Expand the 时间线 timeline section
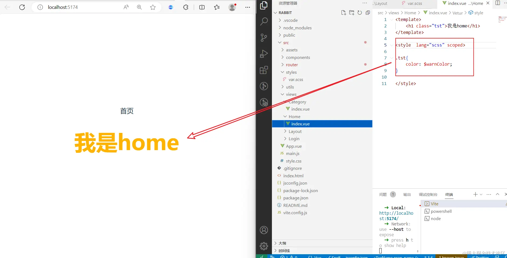The width and height of the screenshot is (507, 258). coord(322,251)
